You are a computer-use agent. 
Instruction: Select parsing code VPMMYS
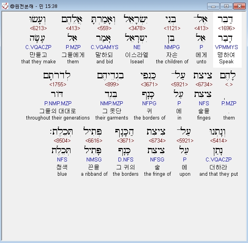[226, 47]
